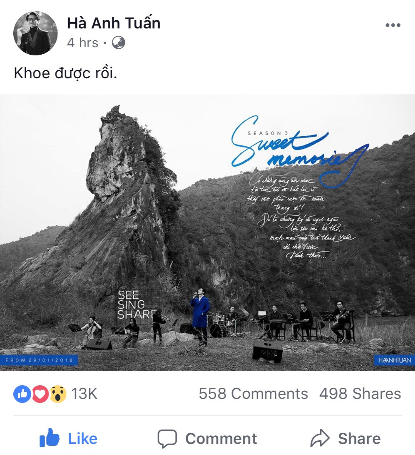415x455 pixels.
Task: Open the three-dot post options menu
Action: 393,25
